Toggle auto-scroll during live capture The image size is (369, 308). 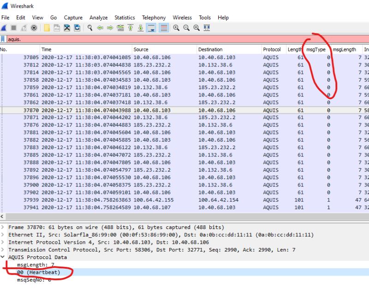pos(151,28)
